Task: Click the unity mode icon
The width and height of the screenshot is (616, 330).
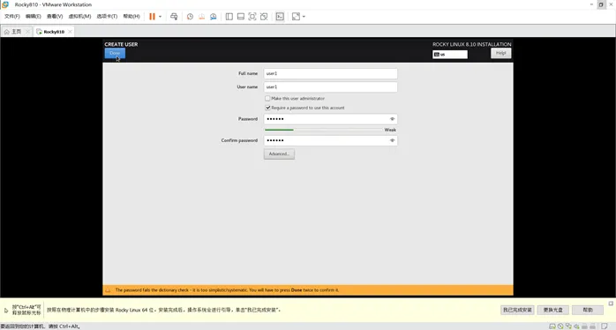Action: [x=264, y=17]
